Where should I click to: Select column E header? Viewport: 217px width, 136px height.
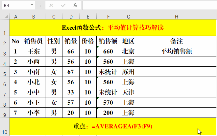pos(88,17)
